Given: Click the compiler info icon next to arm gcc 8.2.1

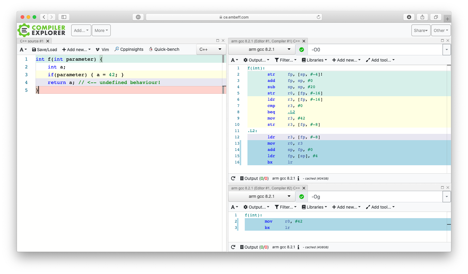Looking at the screenshot, I should pyautogui.click(x=298, y=178).
